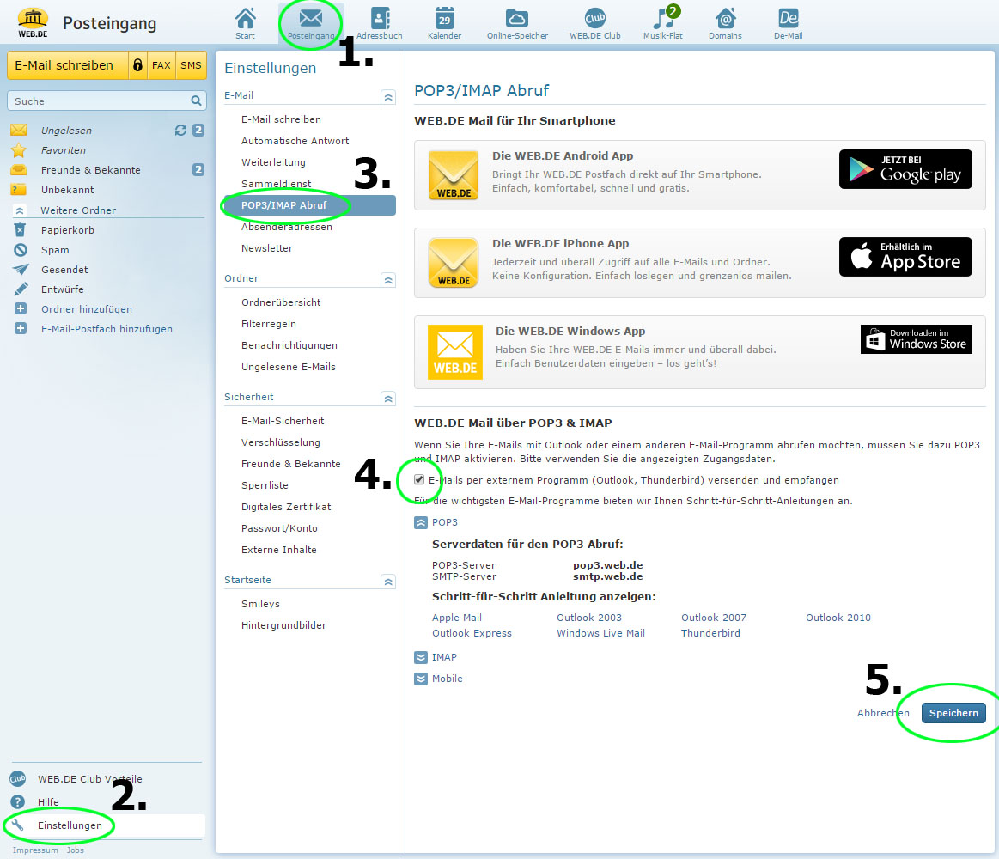Open the Adressbuch icon

(381, 18)
